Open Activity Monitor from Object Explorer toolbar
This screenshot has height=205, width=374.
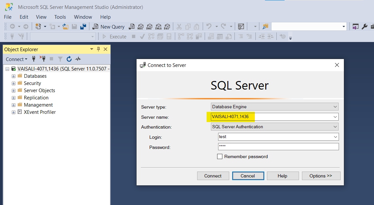pyautogui.click(x=78, y=59)
